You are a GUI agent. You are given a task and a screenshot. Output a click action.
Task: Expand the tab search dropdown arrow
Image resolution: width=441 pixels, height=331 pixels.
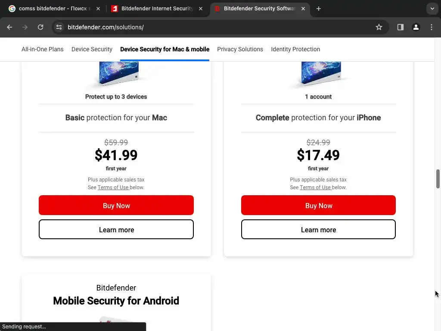[x=432, y=9]
